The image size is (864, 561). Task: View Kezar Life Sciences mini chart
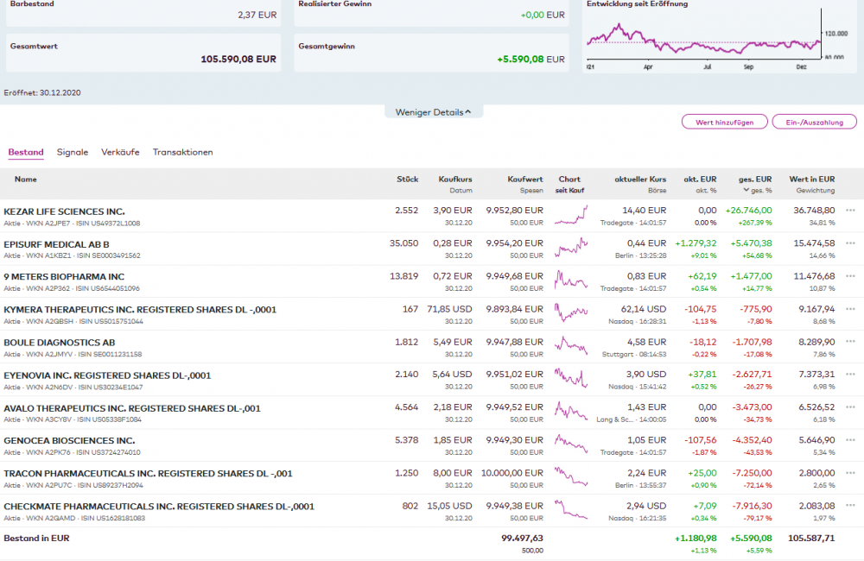pyautogui.click(x=571, y=216)
